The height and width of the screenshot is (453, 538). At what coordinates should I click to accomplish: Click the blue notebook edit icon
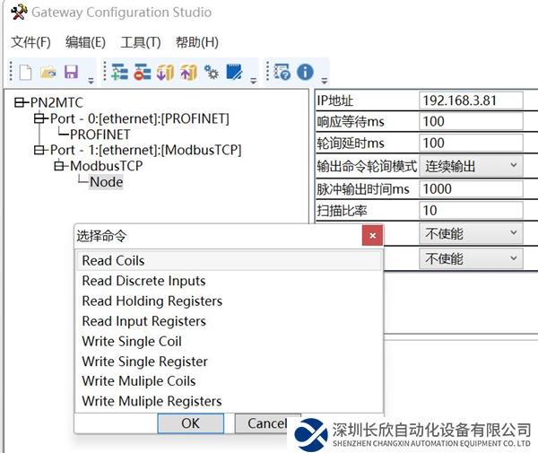pyautogui.click(x=235, y=72)
